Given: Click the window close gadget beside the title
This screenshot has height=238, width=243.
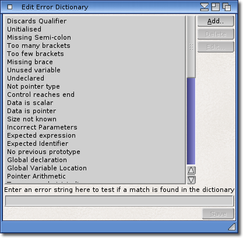Looking at the screenshot, I should 10,7.
